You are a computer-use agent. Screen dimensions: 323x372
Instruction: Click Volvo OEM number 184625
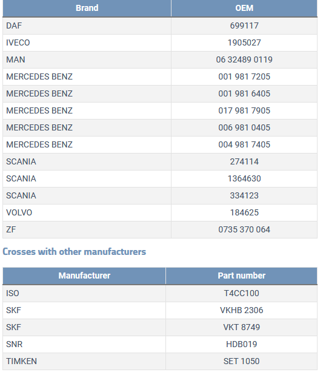(244, 212)
